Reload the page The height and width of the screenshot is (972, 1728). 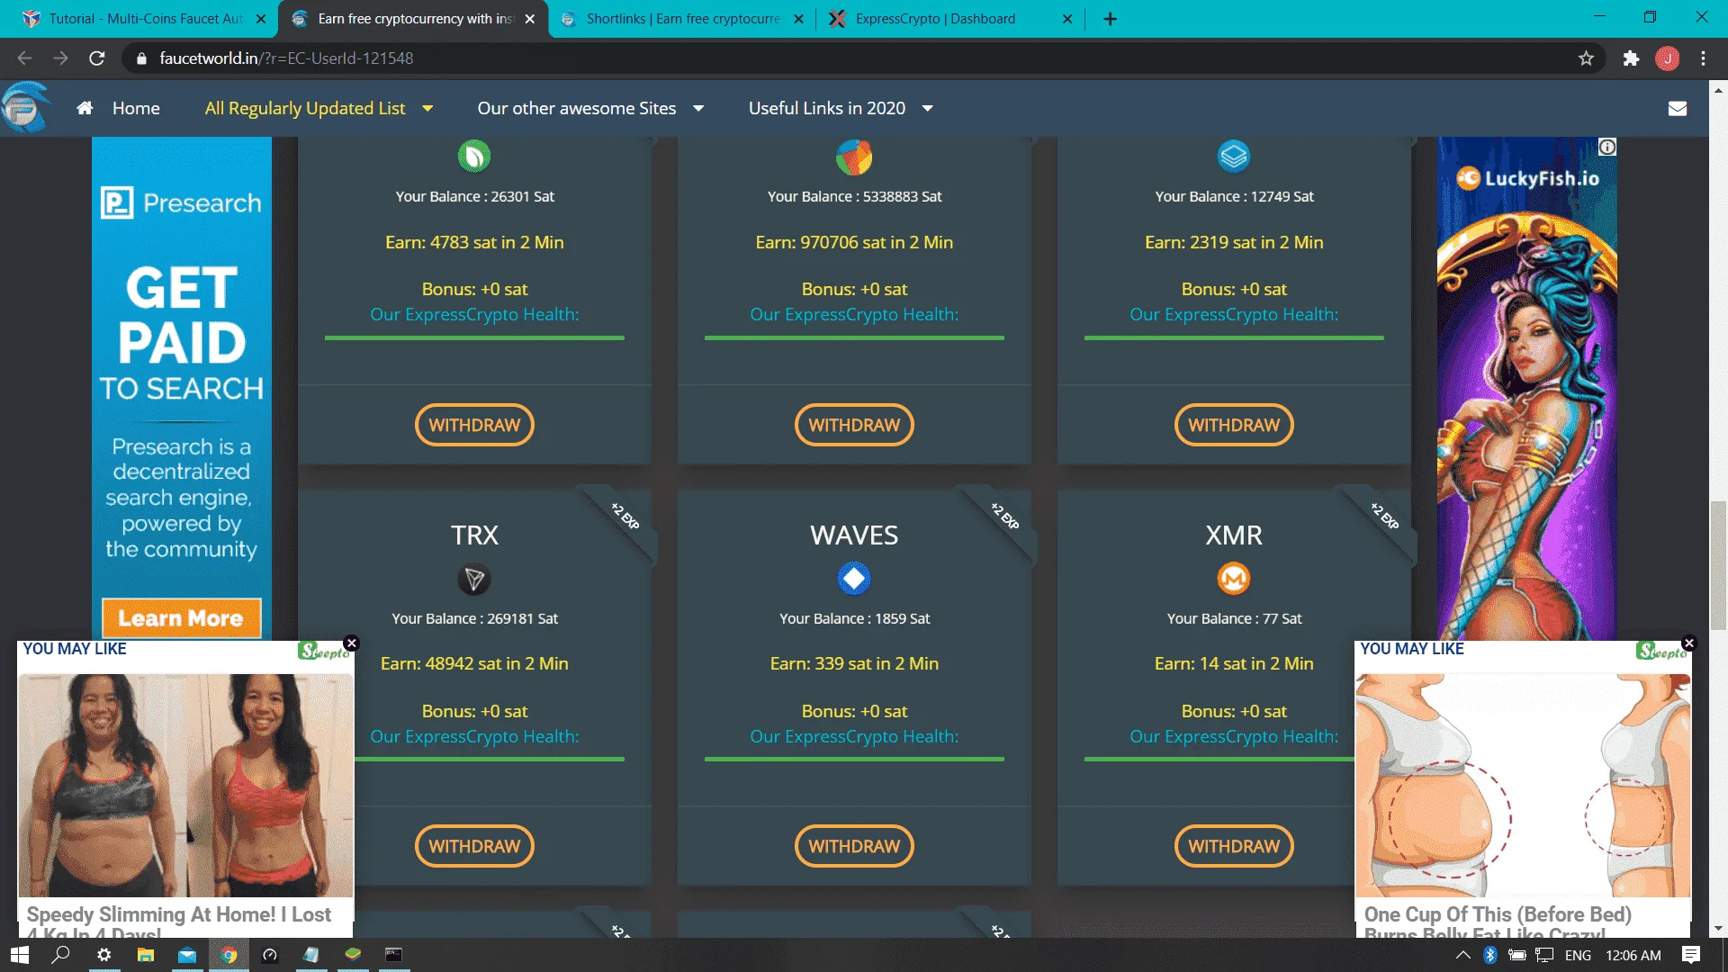[97, 58]
